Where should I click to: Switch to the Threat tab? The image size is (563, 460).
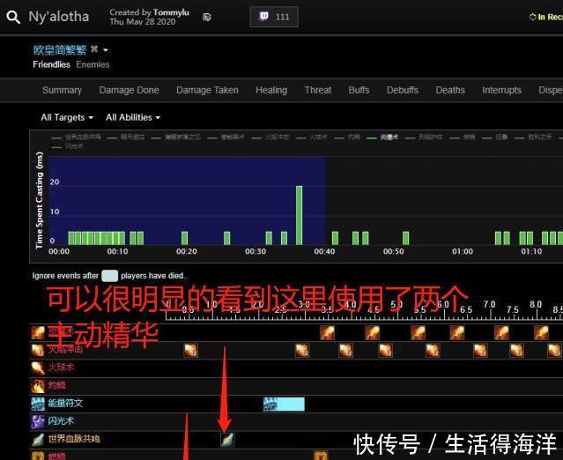click(x=318, y=90)
